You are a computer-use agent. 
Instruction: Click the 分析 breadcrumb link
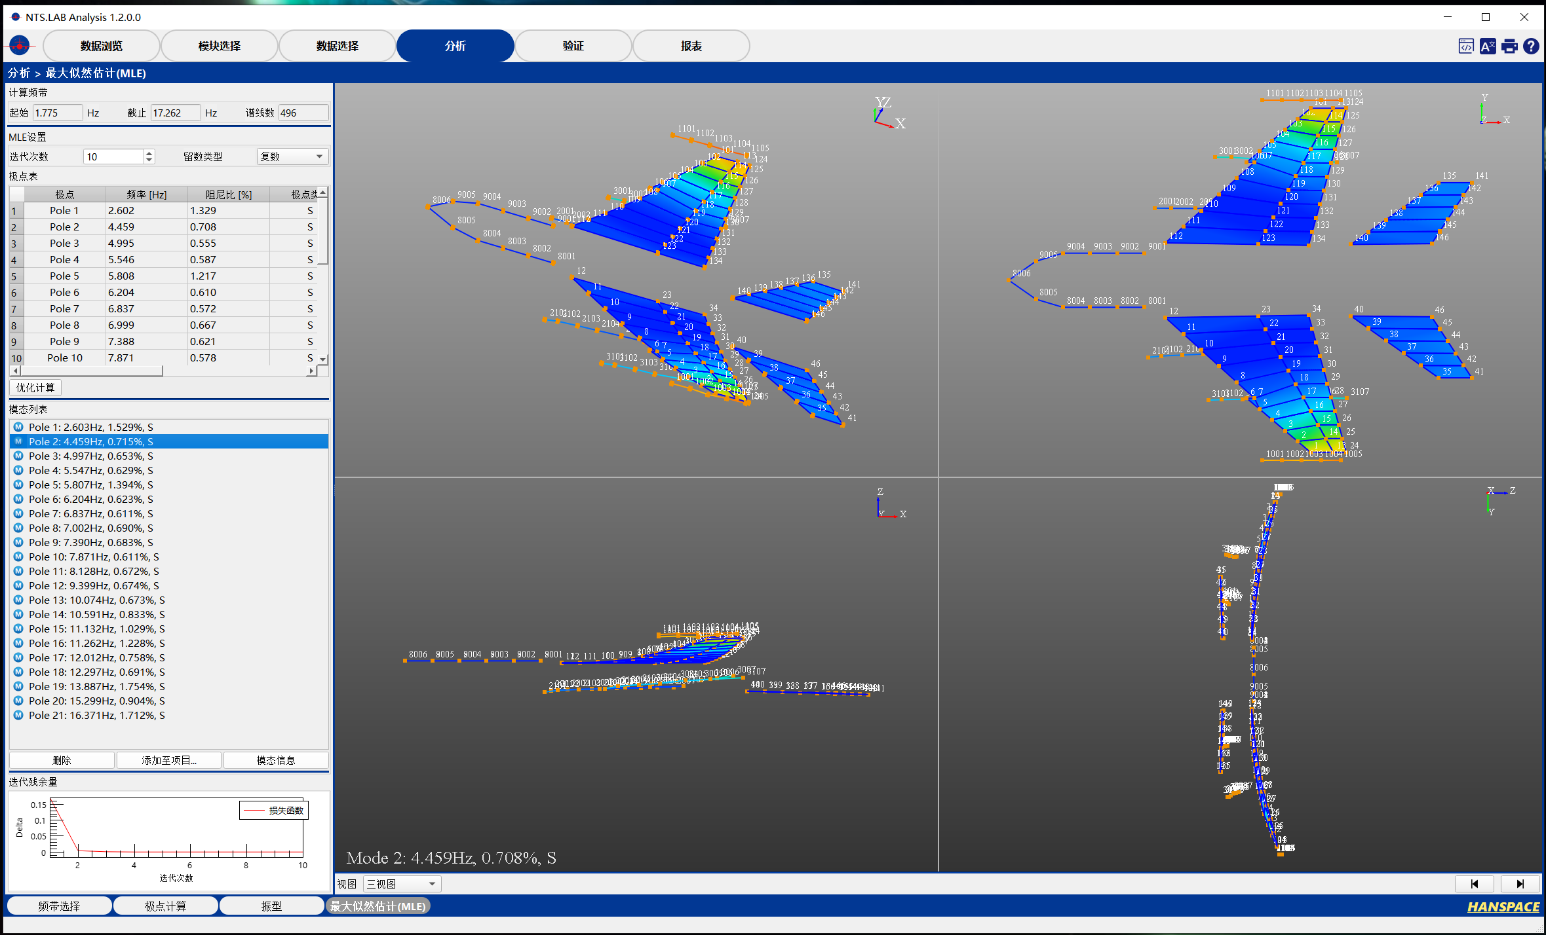(x=19, y=73)
